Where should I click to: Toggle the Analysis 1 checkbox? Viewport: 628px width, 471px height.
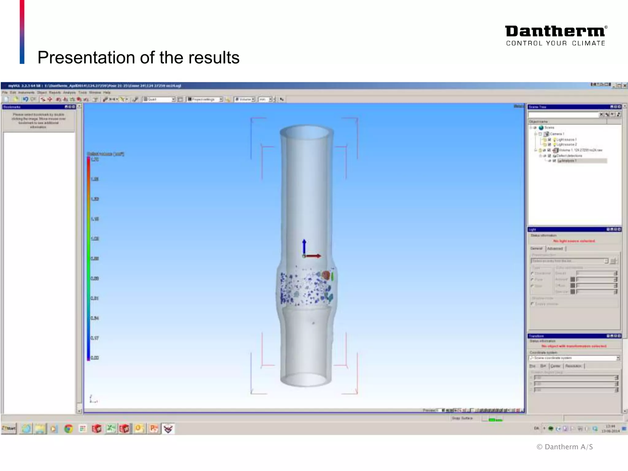click(x=554, y=161)
